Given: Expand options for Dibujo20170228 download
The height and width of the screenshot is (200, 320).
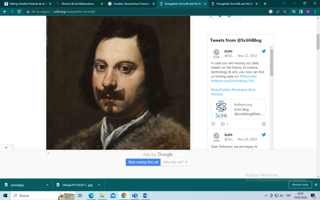Looking at the screenshot, I should coord(99,185).
